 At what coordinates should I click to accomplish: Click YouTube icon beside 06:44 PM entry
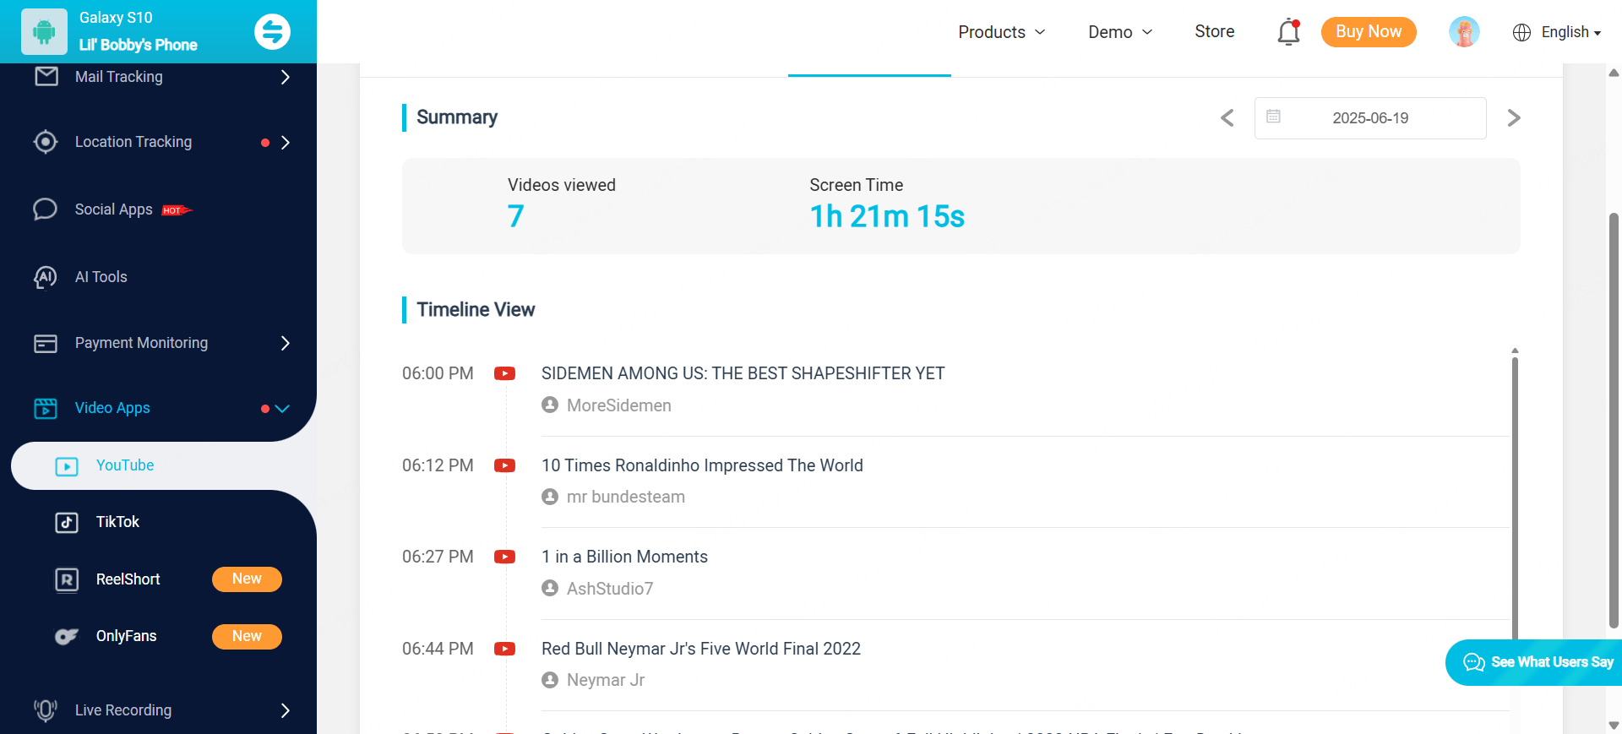[505, 649]
